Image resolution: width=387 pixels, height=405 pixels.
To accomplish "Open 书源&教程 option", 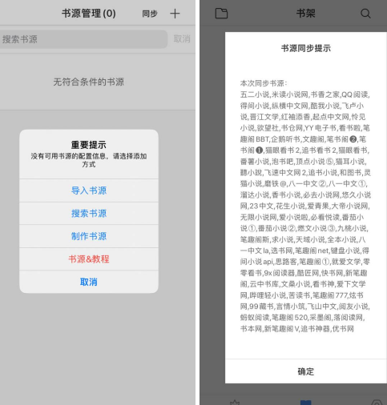I will [89, 259].
